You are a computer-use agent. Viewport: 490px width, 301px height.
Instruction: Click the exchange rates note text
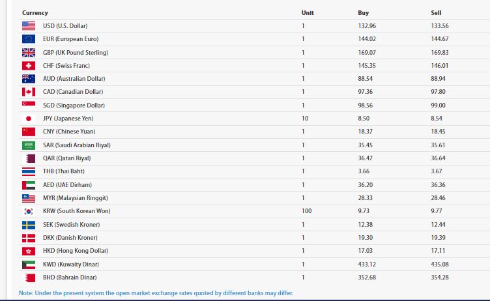[x=156, y=293]
